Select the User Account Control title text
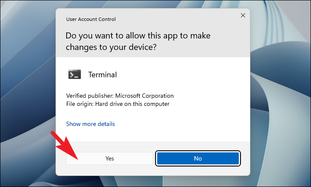The width and height of the screenshot is (311, 187). tap(91, 19)
